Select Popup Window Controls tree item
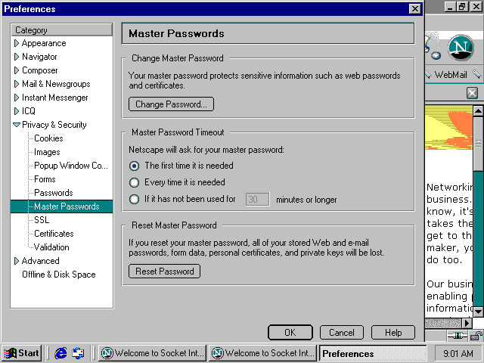The height and width of the screenshot is (363, 484). (x=71, y=166)
